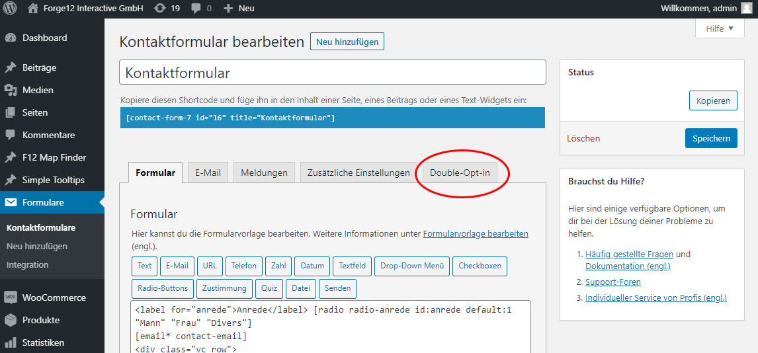
Task: Open the updates icon showing 19
Action: click(159, 8)
